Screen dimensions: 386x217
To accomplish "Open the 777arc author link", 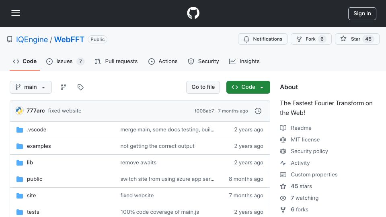I will (x=36, y=111).
